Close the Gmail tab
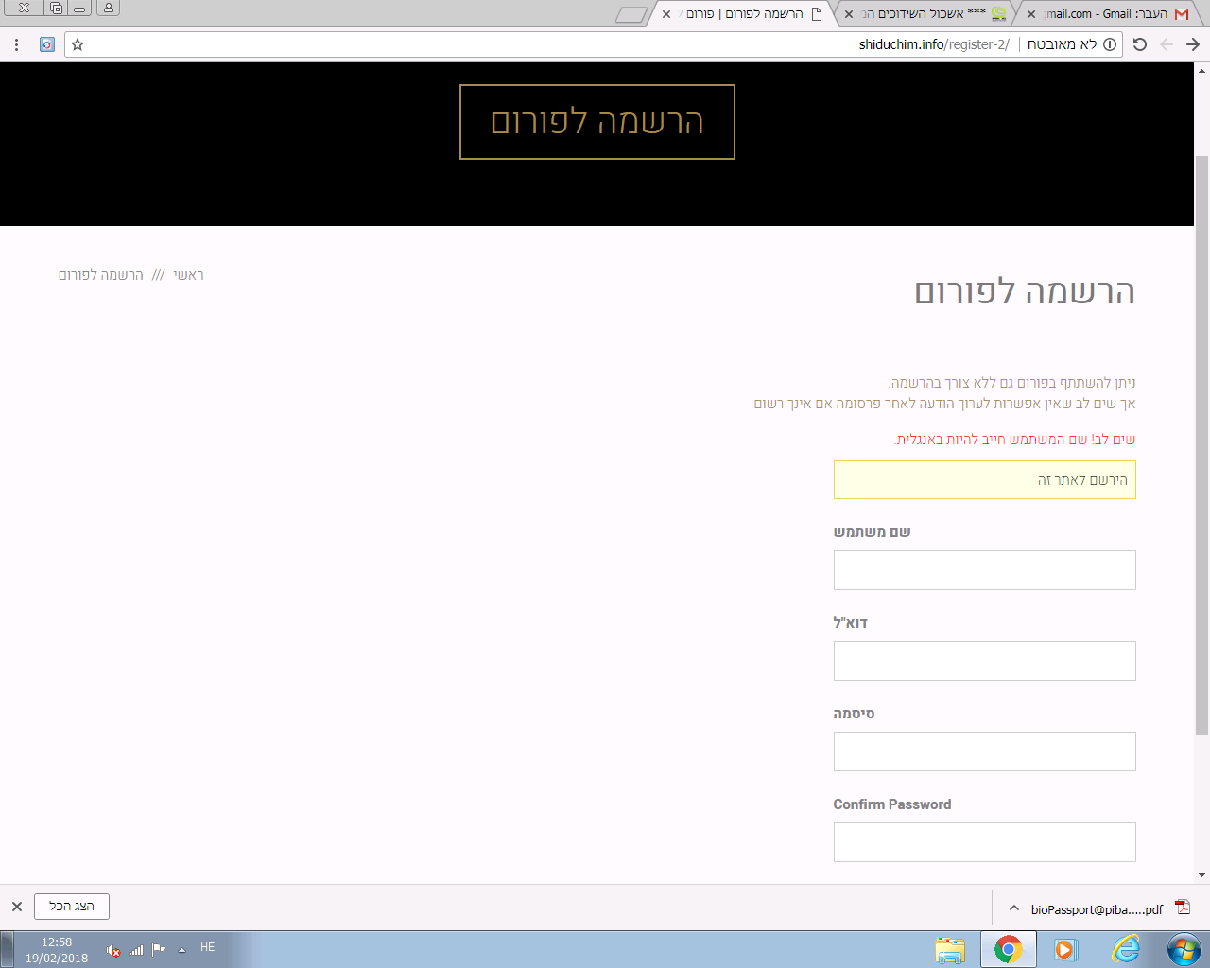 click(1031, 14)
